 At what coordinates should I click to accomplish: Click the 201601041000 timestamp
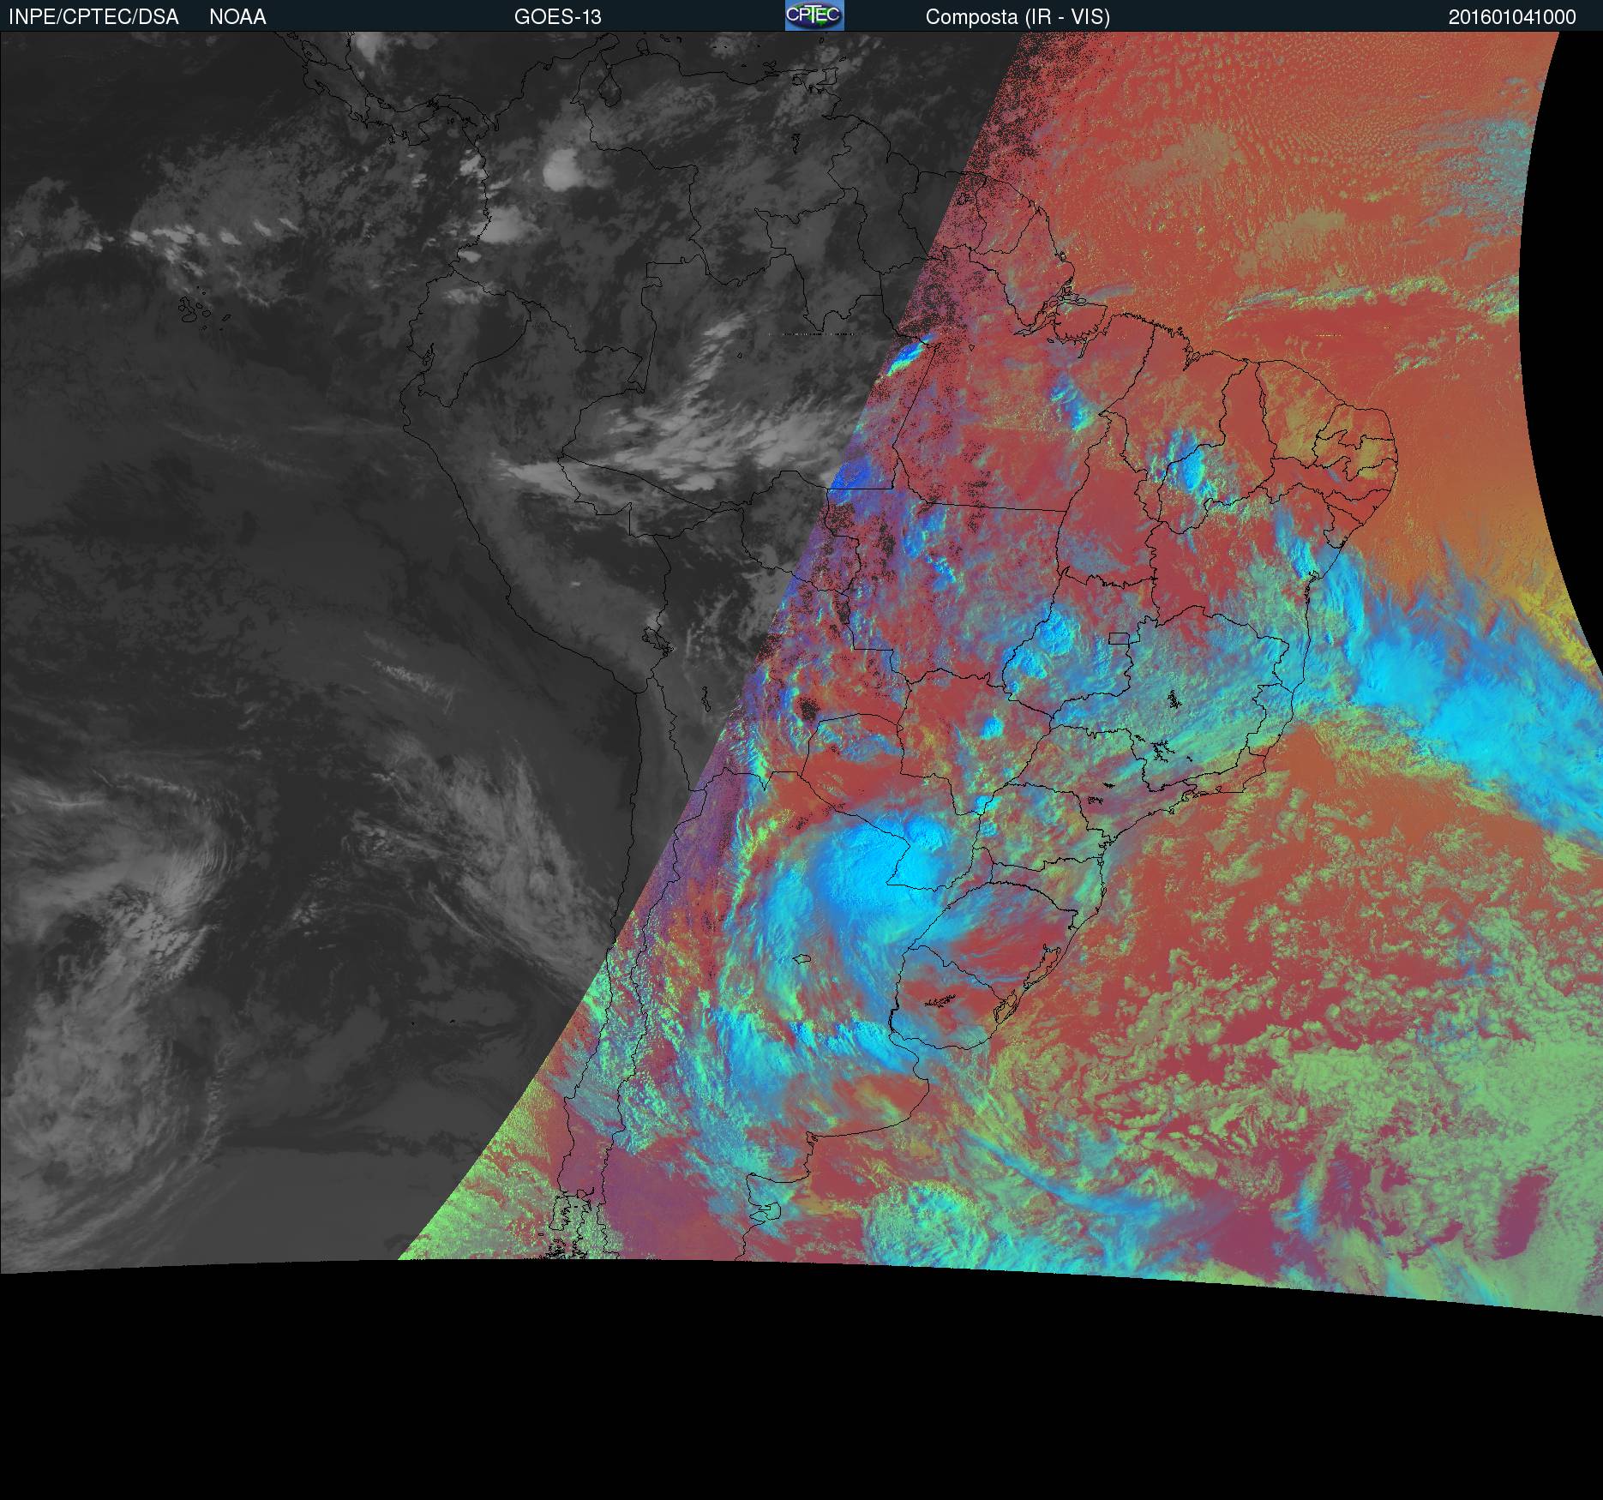point(1512,17)
